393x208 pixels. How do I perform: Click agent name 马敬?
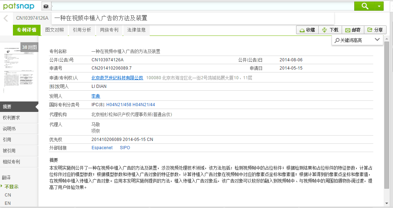(x=96, y=124)
